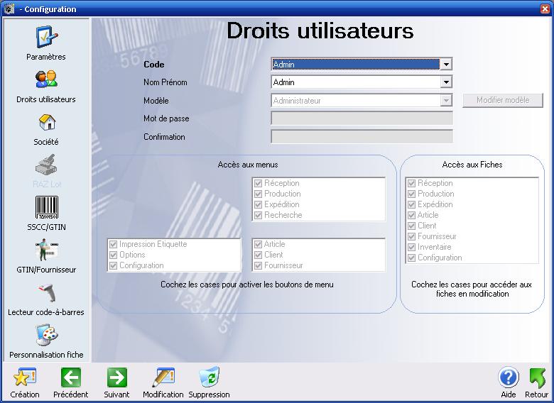The image size is (554, 403).
Task: Toggle Production checkbox in Accès aux menus
Action: point(258,194)
